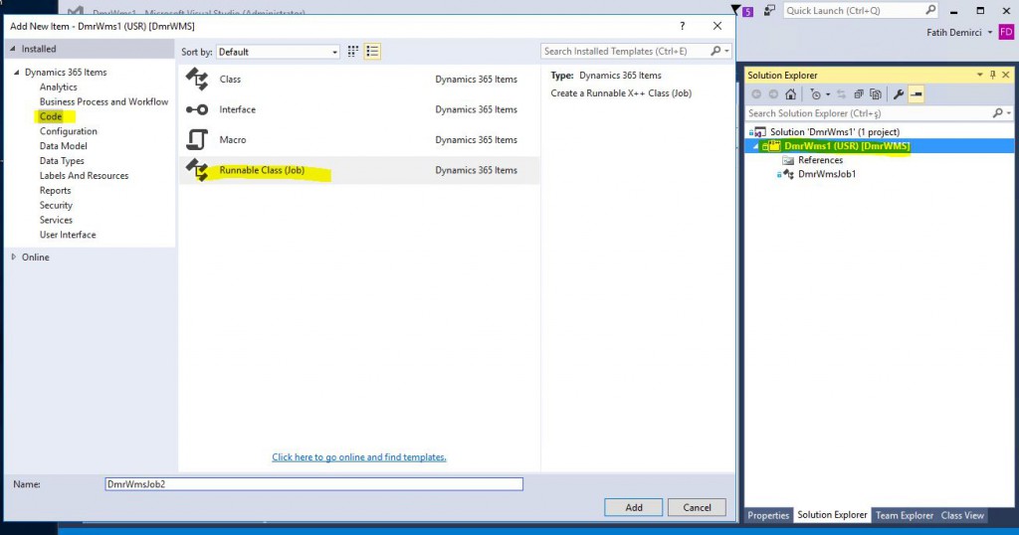Open Solution Explorer window position dropdown
The image size is (1019, 535).
tap(979, 76)
